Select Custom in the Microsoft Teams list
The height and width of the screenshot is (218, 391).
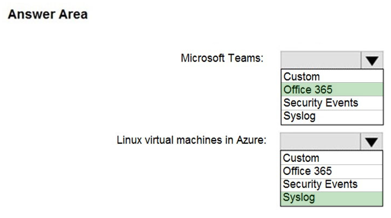(x=301, y=76)
